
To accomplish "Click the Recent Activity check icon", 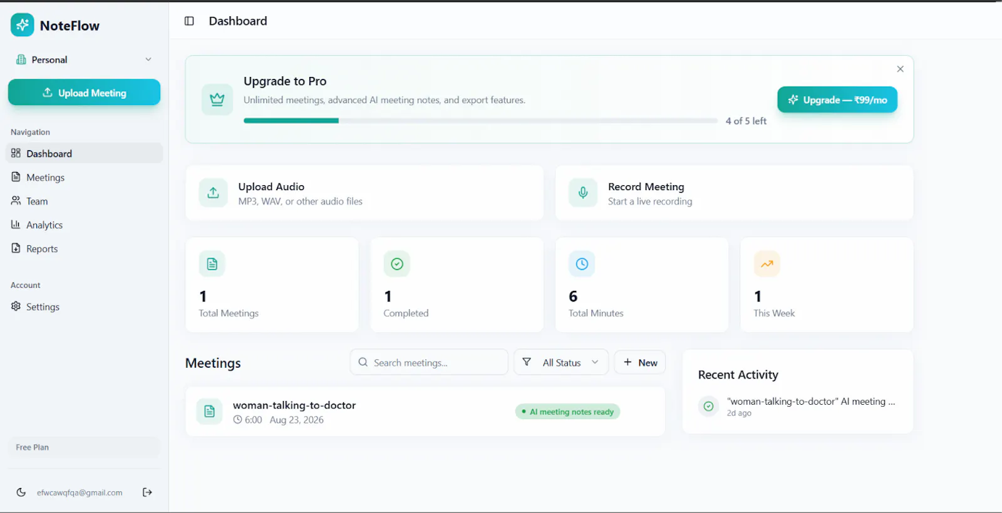I will pyautogui.click(x=708, y=407).
